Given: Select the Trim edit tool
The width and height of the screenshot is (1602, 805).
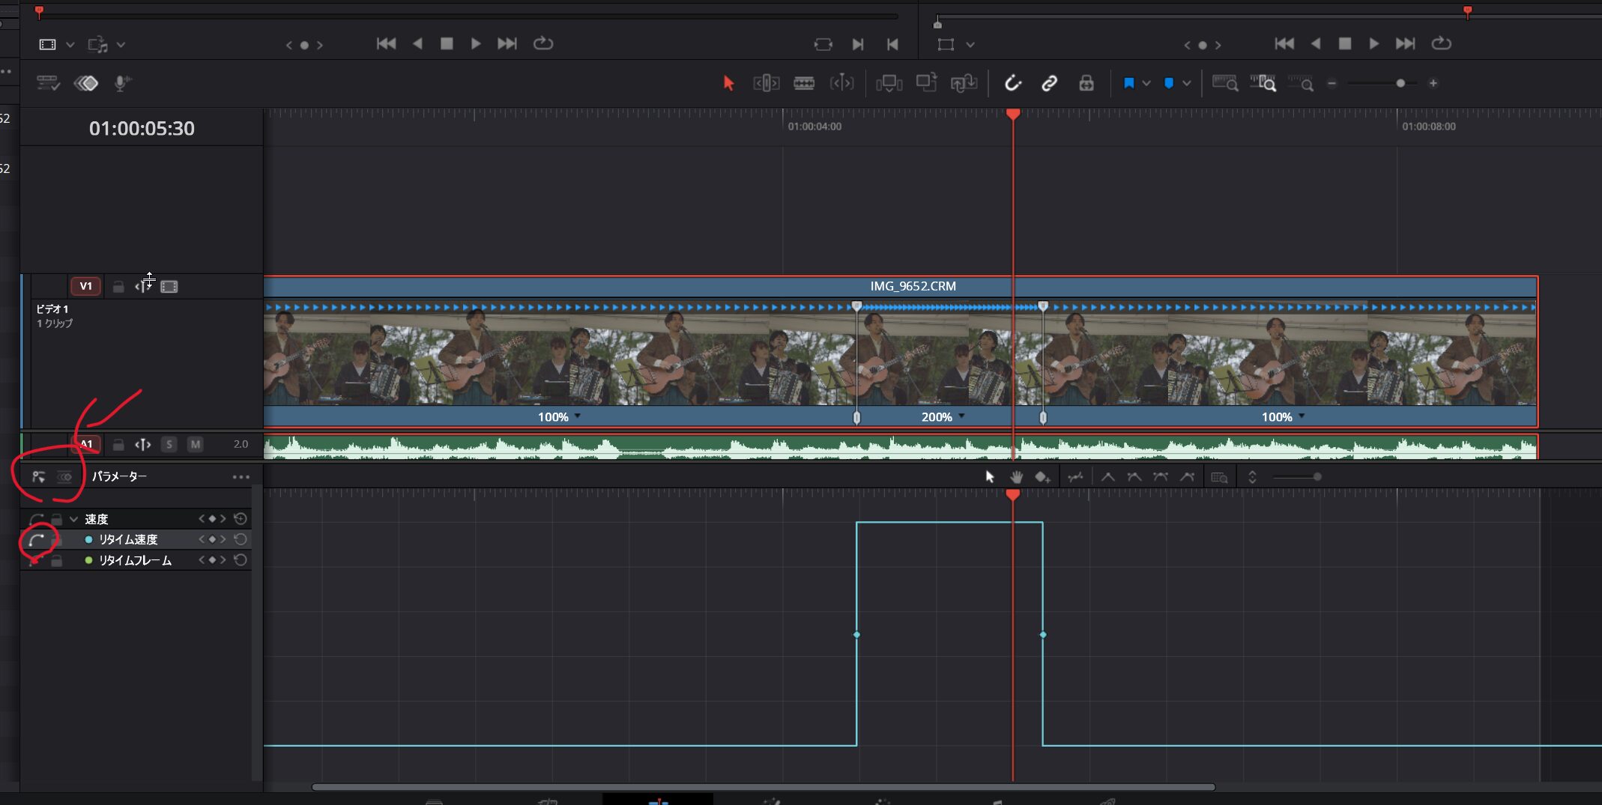Looking at the screenshot, I should coord(766,83).
